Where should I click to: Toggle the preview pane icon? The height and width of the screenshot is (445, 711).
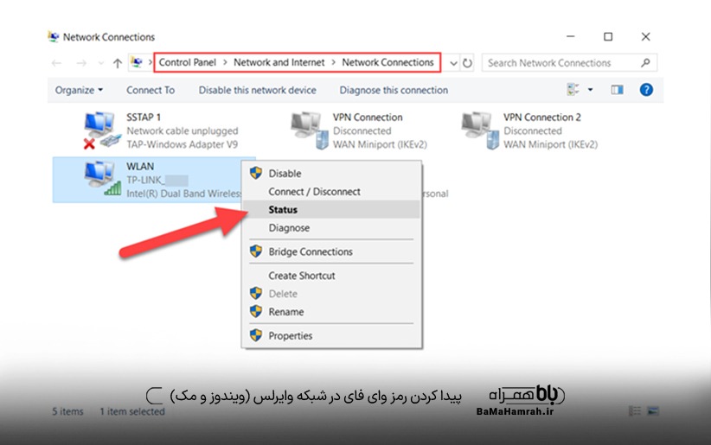pos(617,90)
